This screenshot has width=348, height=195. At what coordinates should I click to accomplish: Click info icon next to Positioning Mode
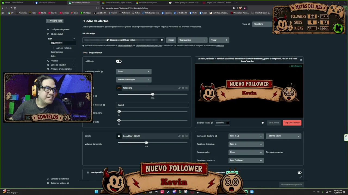[x=102, y=71]
